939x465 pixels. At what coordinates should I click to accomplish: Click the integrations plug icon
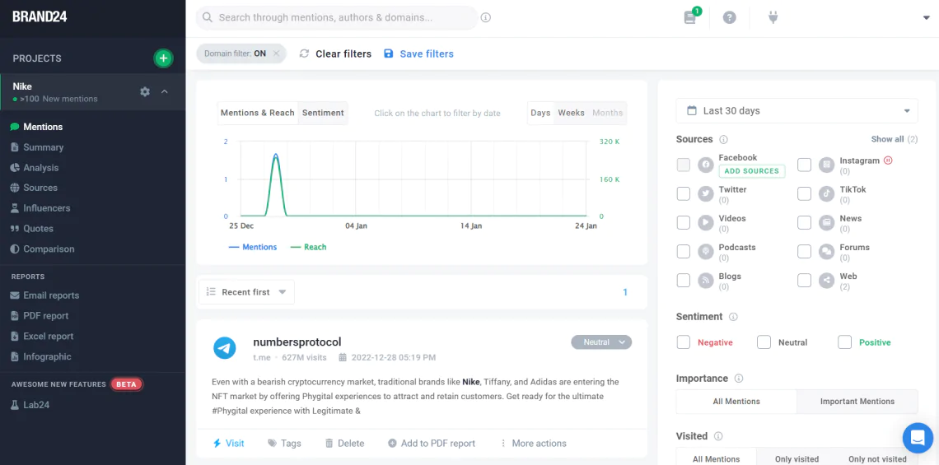pos(773,17)
